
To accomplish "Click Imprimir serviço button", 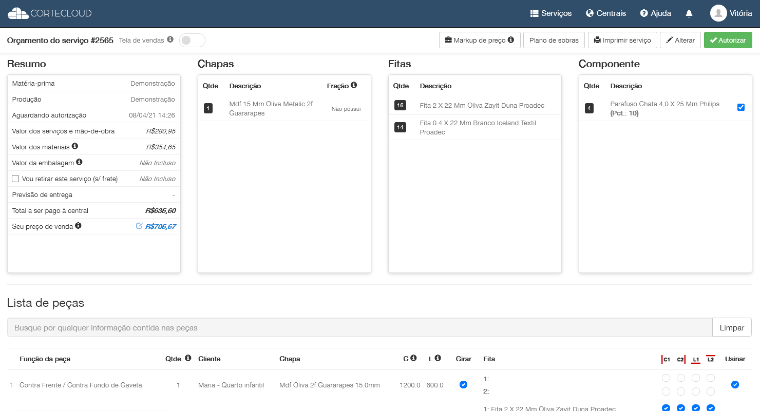I will pos(622,40).
